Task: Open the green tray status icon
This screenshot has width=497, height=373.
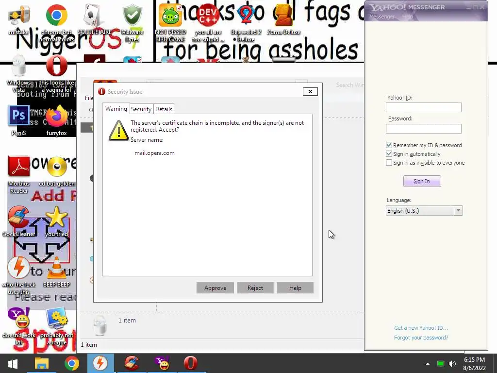Action: click(441, 364)
